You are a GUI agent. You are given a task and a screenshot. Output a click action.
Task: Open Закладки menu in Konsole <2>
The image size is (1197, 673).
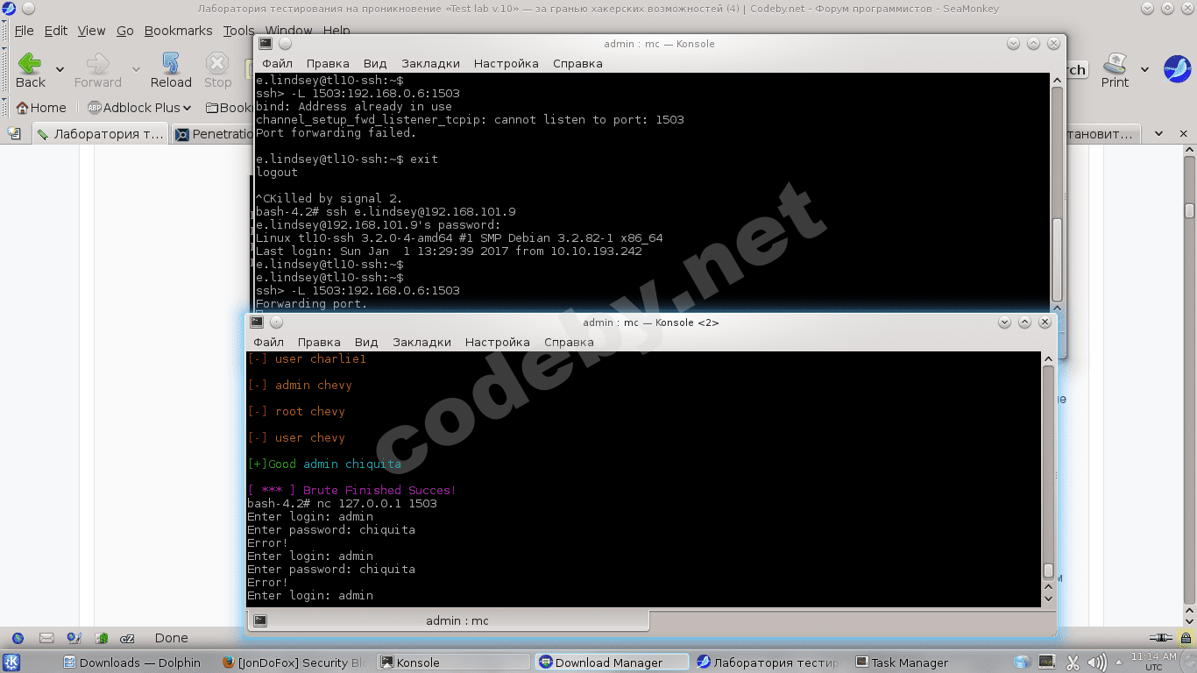pos(421,342)
